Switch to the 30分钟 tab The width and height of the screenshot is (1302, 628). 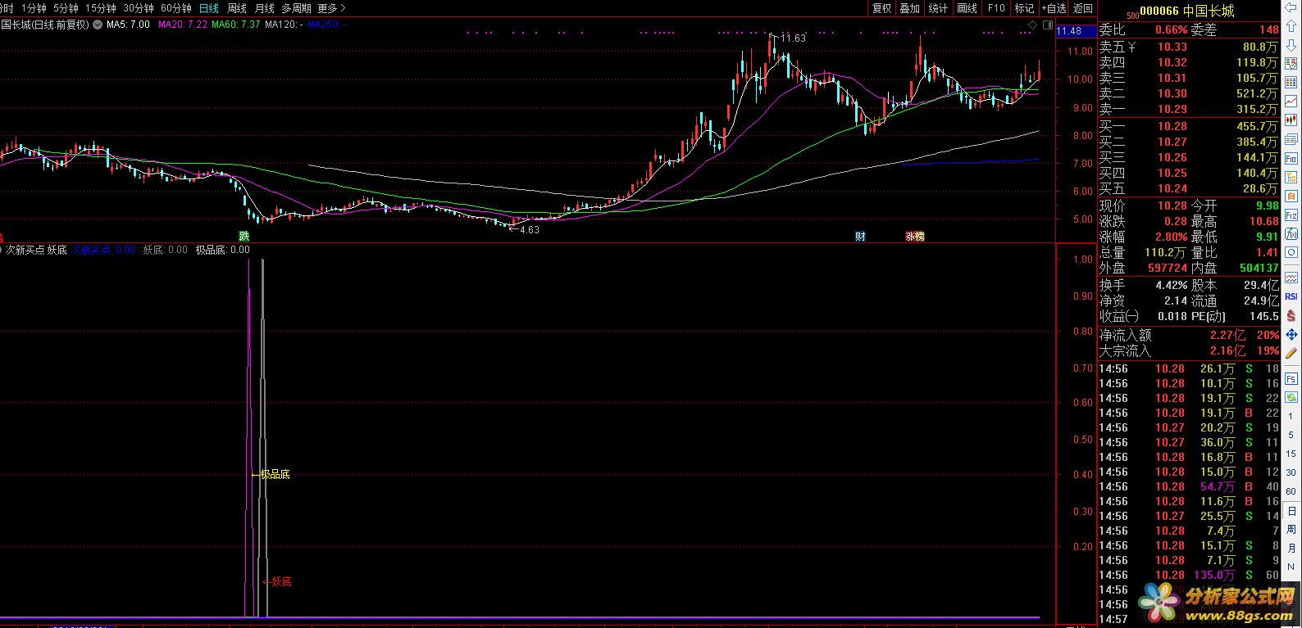(139, 8)
